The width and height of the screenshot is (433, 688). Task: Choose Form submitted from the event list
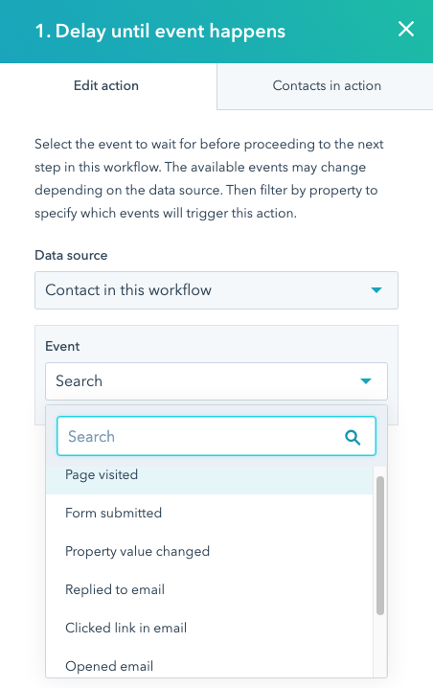pyautogui.click(x=209, y=513)
